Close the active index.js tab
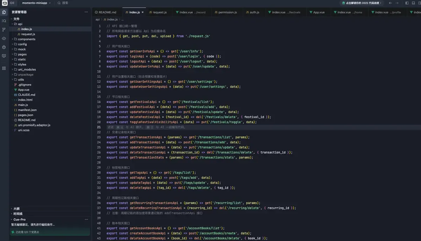This screenshot has height=241, width=421. 143,12
